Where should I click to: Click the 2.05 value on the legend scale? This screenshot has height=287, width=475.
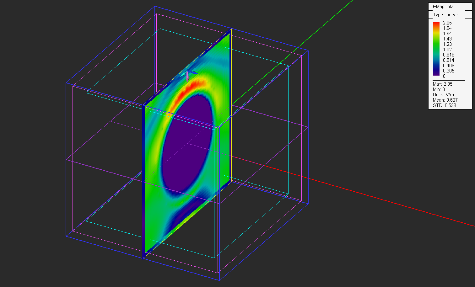[447, 23]
